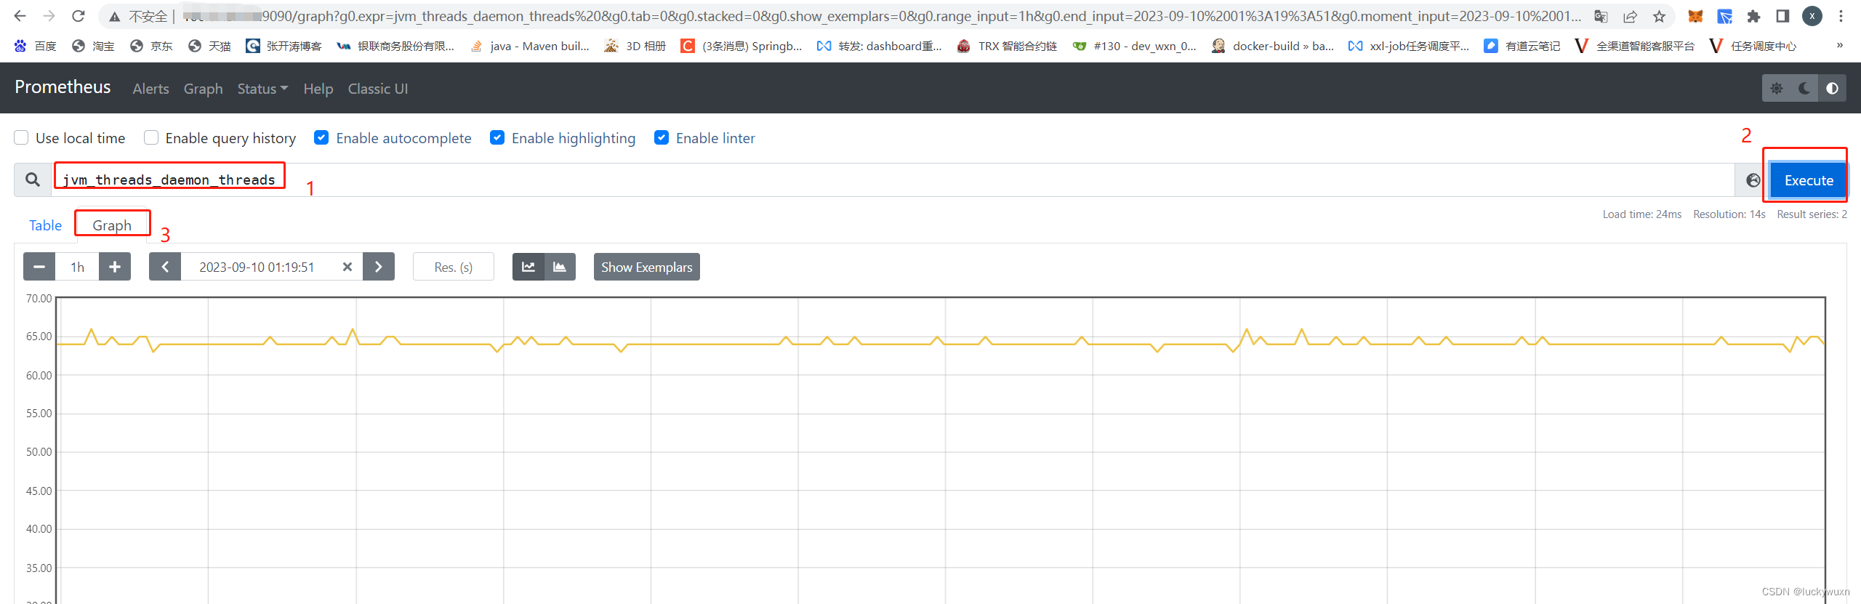This screenshot has height=604, width=1861.
Task: Run the query with Execute
Action: [1809, 180]
